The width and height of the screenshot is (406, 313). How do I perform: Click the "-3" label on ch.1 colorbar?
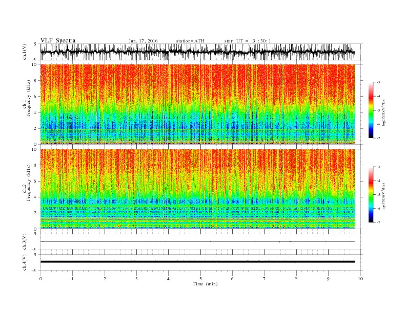click(378, 82)
